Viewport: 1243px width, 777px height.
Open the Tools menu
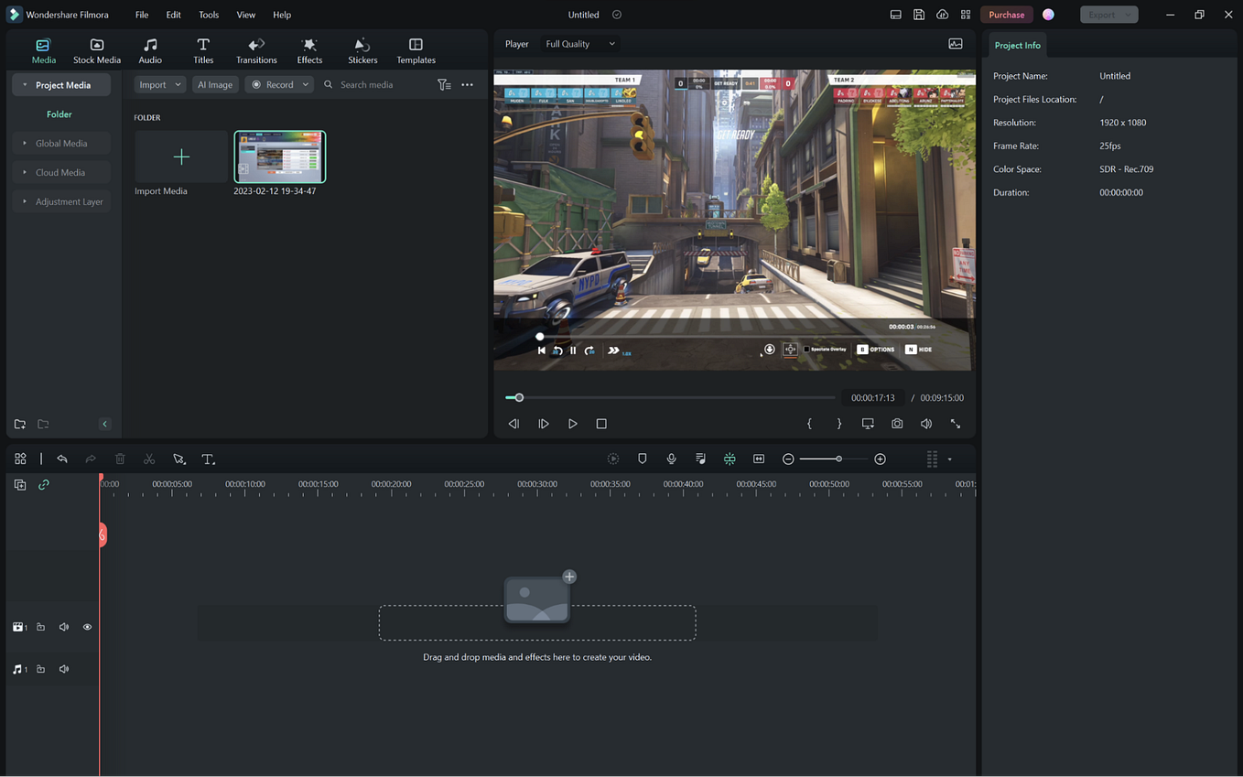(x=208, y=14)
